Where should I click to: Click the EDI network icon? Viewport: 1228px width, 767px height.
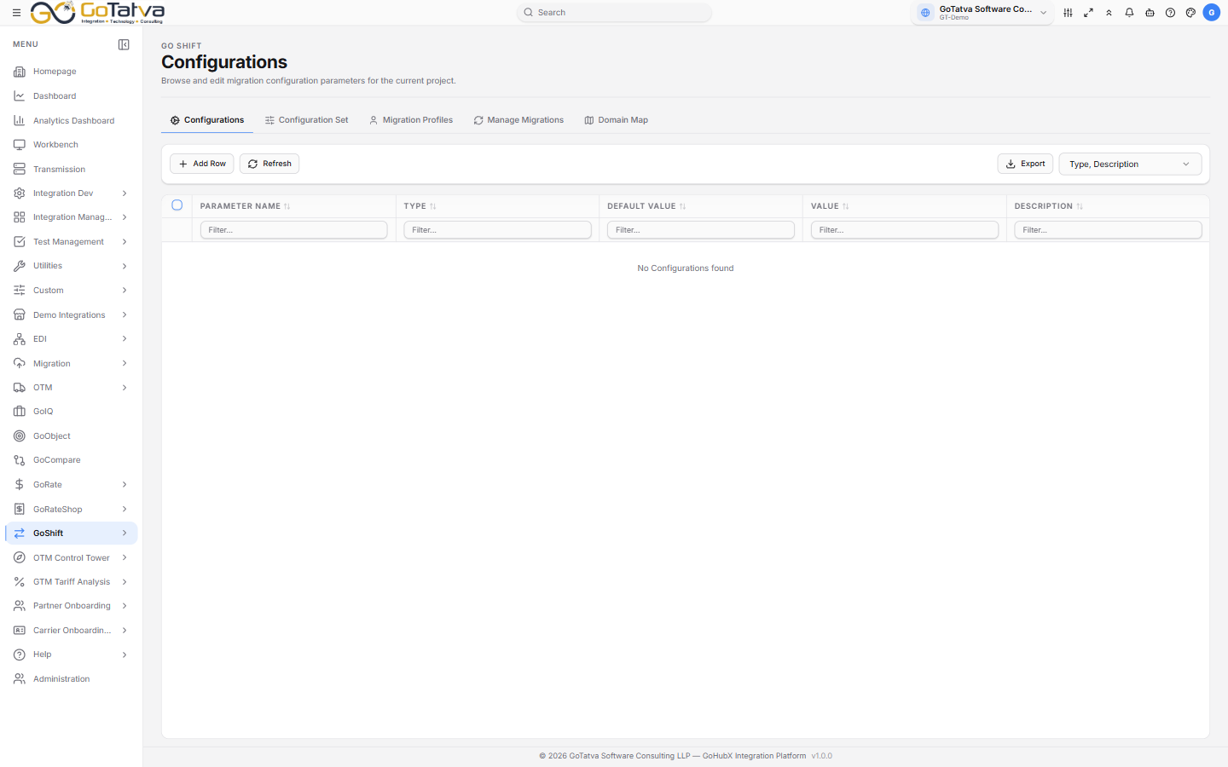tap(19, 339)
